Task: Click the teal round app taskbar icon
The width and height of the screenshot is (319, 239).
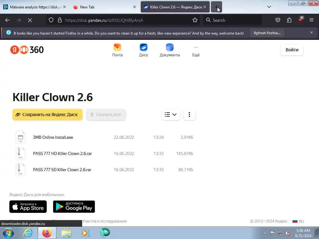Action: (105, 233)
